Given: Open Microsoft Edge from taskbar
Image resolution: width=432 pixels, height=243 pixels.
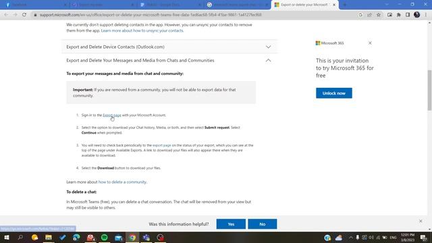Looking at the screenshot, I should click(x=76, y=238).
